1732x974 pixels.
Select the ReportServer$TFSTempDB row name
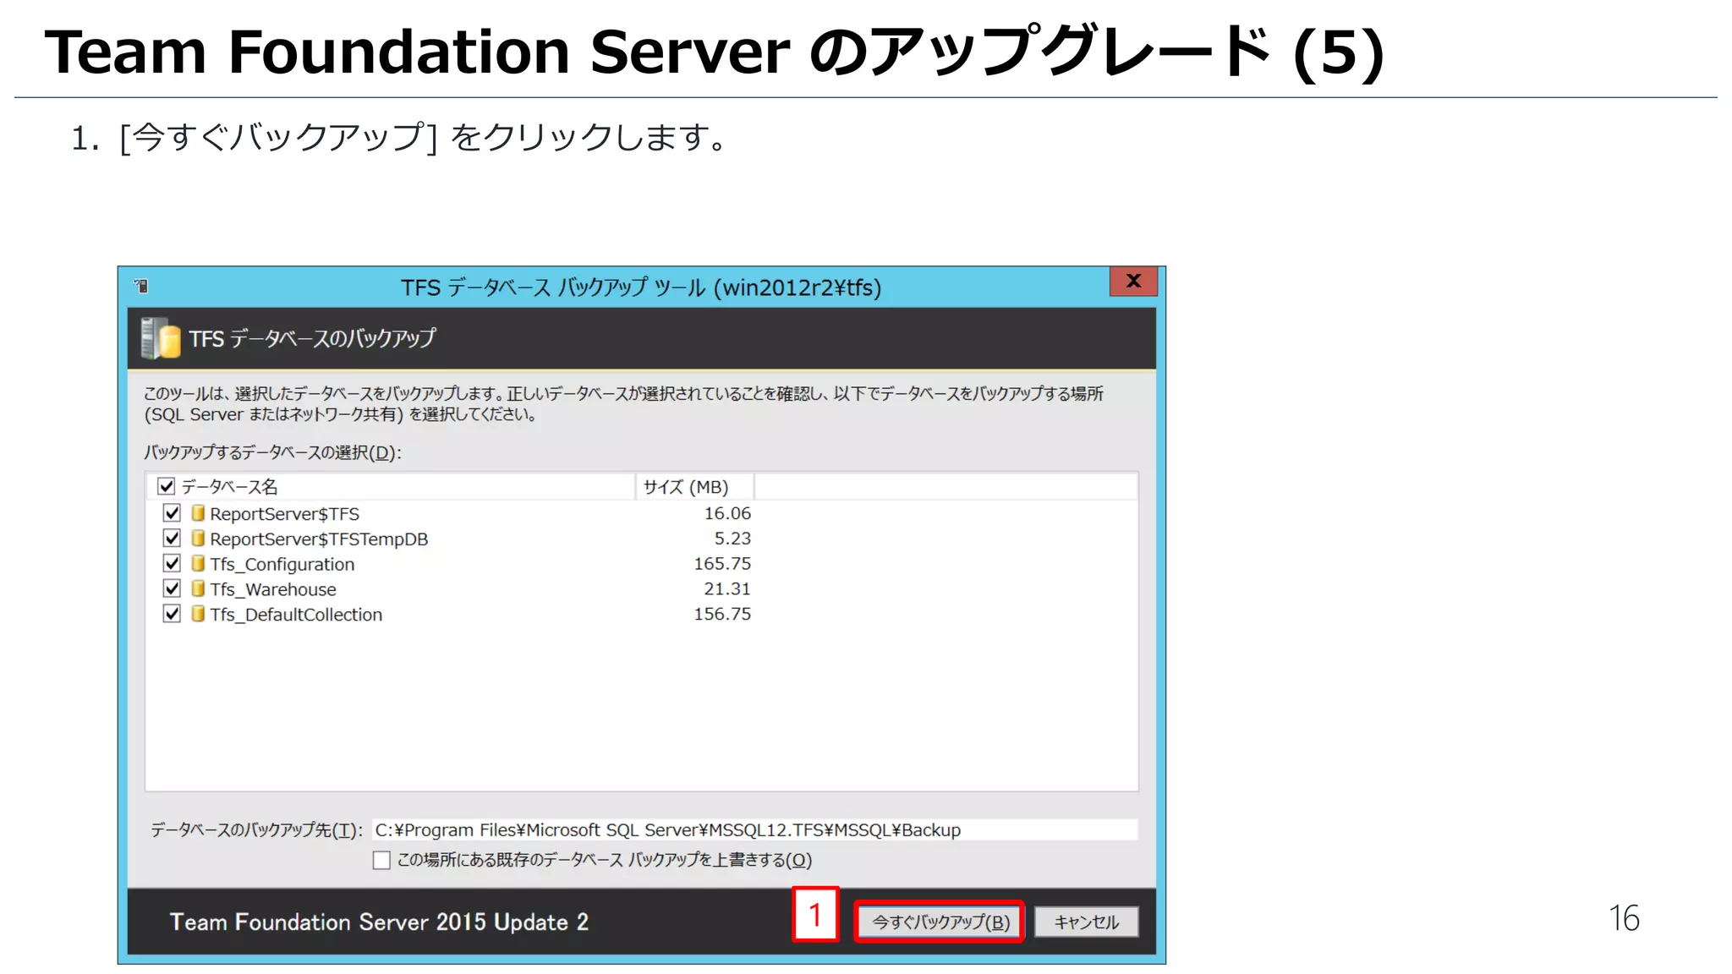(319, 539)
